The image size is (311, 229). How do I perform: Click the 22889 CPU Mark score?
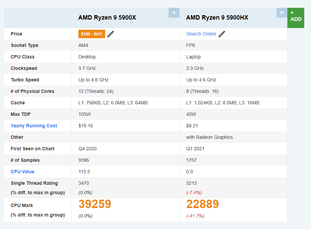(x=202, y=204)
